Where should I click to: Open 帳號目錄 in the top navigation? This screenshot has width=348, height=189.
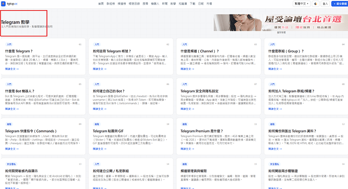[134, 4]
